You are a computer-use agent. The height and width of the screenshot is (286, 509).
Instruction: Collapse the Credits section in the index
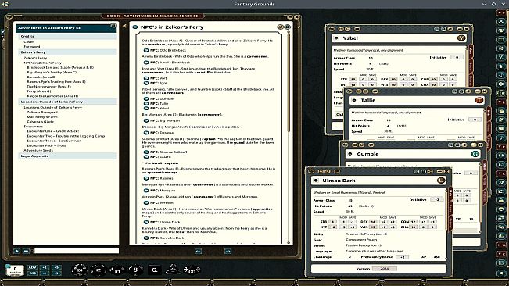(68, 36)
